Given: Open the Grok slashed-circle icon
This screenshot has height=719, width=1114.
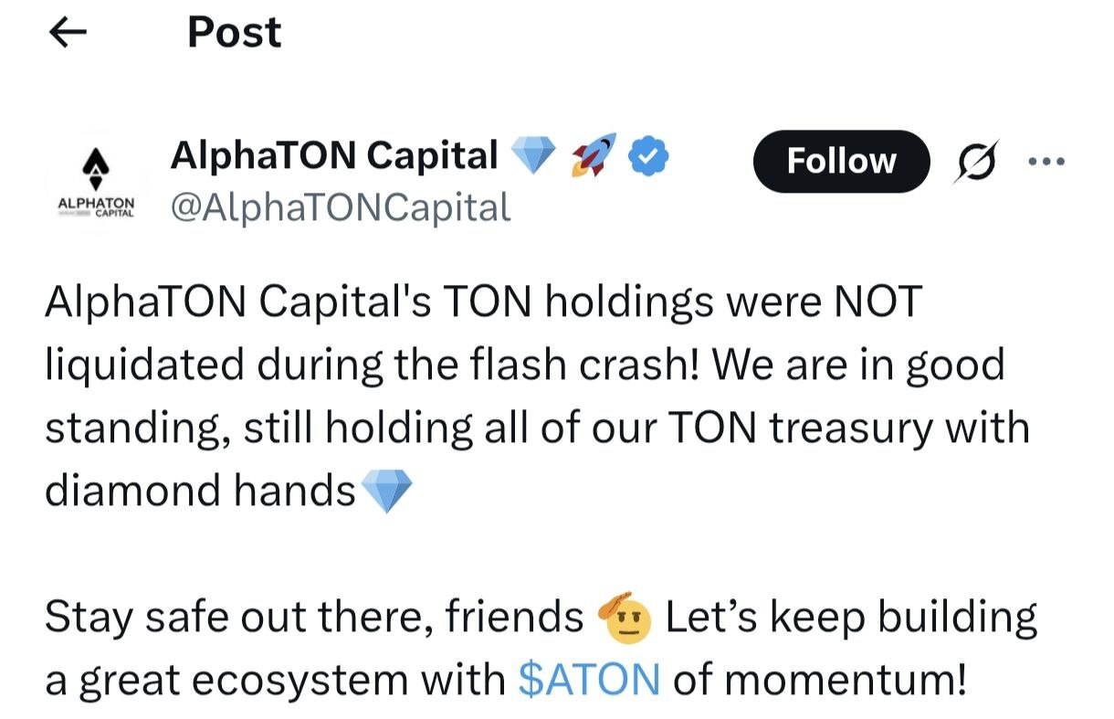Looking at the screenshot, I should pos(976,161).
